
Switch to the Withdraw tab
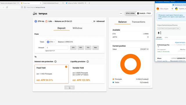[x=78, y=28]
